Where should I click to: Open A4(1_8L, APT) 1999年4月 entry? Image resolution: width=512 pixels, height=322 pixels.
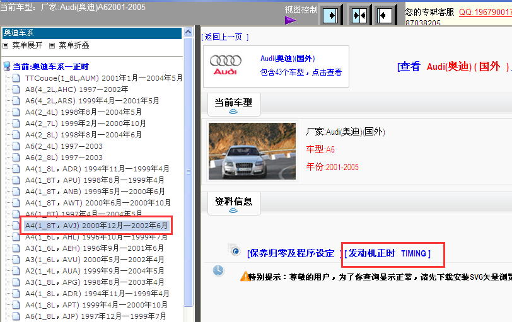[x=96, y=304]
